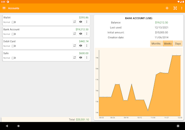The image size is (185, 130).
Task: Tap the fullscreen expand icon in toolbar
Action: tap(175, 8)
